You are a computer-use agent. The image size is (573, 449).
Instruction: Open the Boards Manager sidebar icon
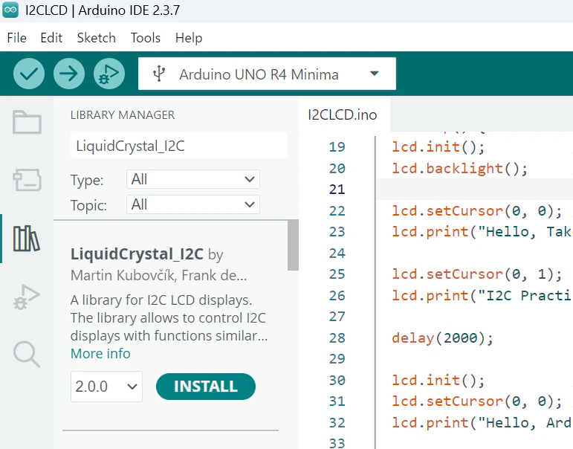click(x=27, y=180)
